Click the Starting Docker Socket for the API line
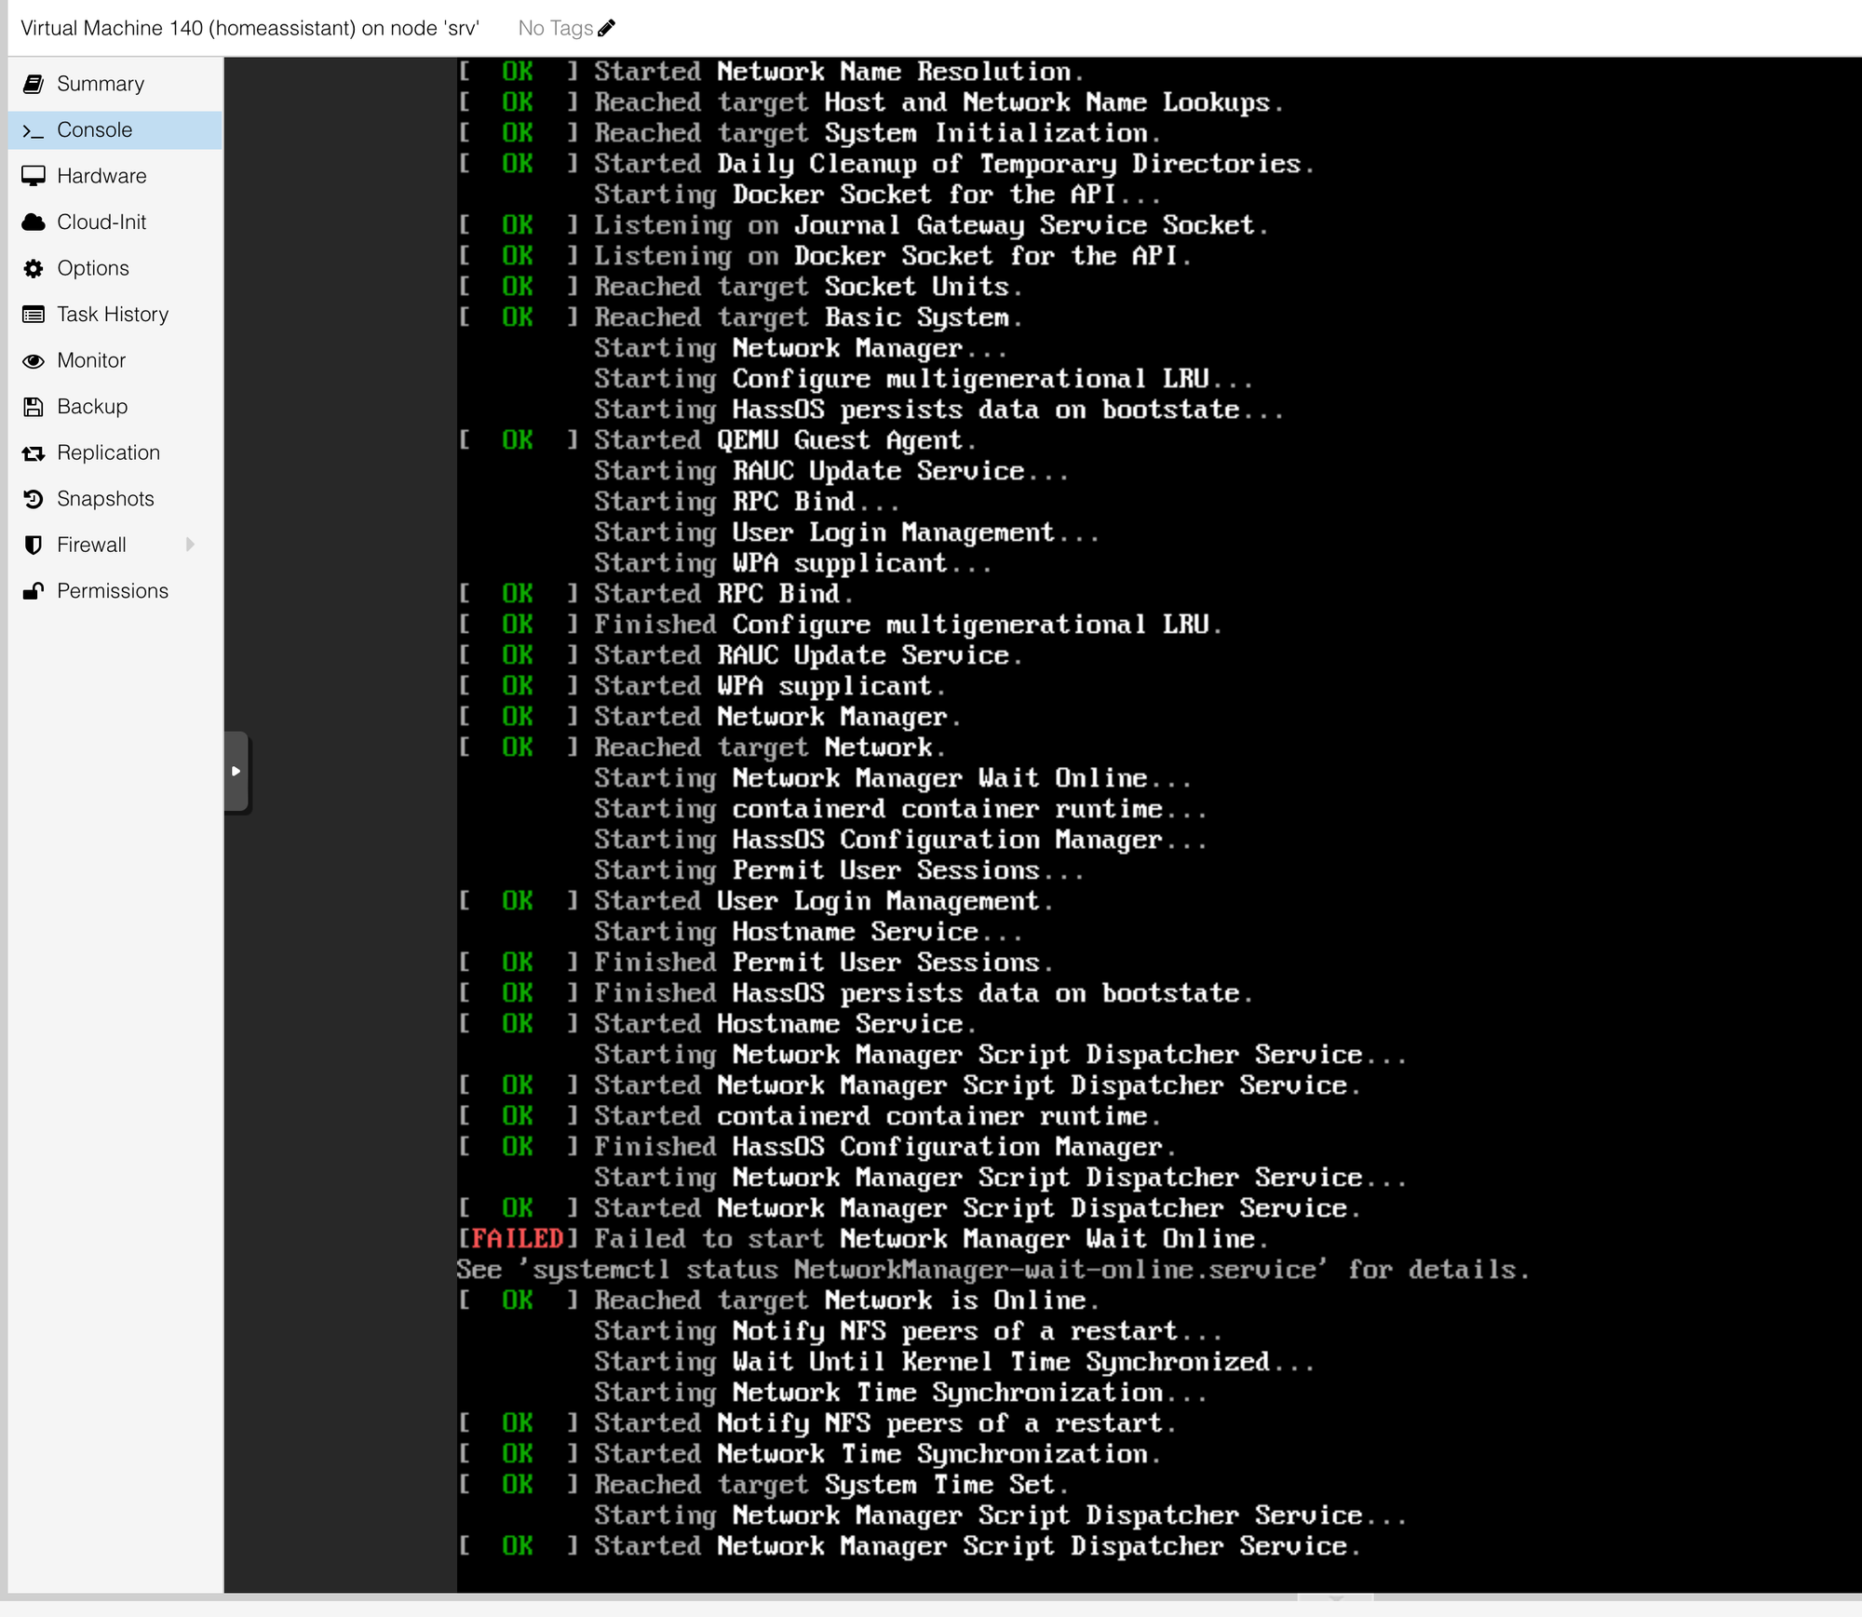 (878, 195)
